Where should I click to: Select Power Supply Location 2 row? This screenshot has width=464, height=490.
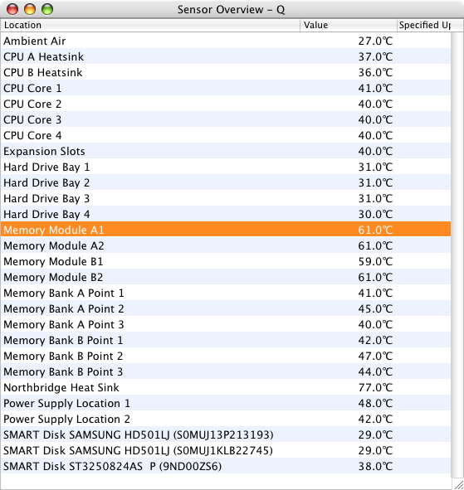pyautogui.click(x=226, y=419)
